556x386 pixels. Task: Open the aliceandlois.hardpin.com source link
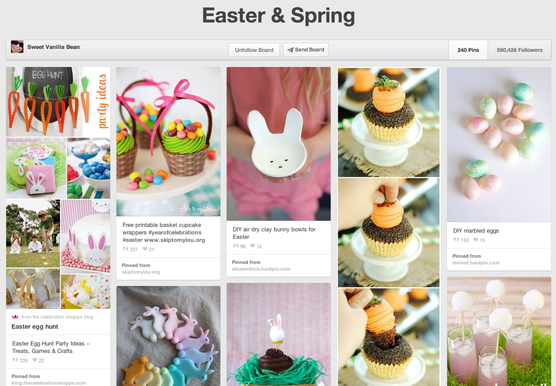261,269
